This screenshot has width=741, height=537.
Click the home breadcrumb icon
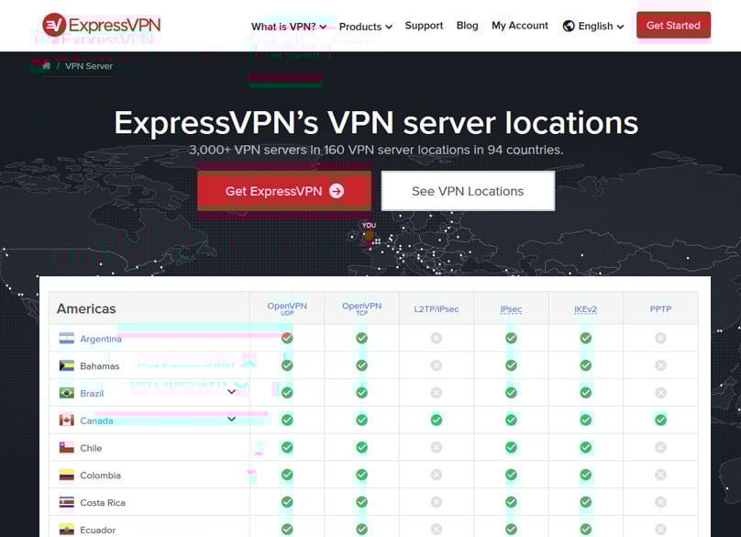(46, 66)
